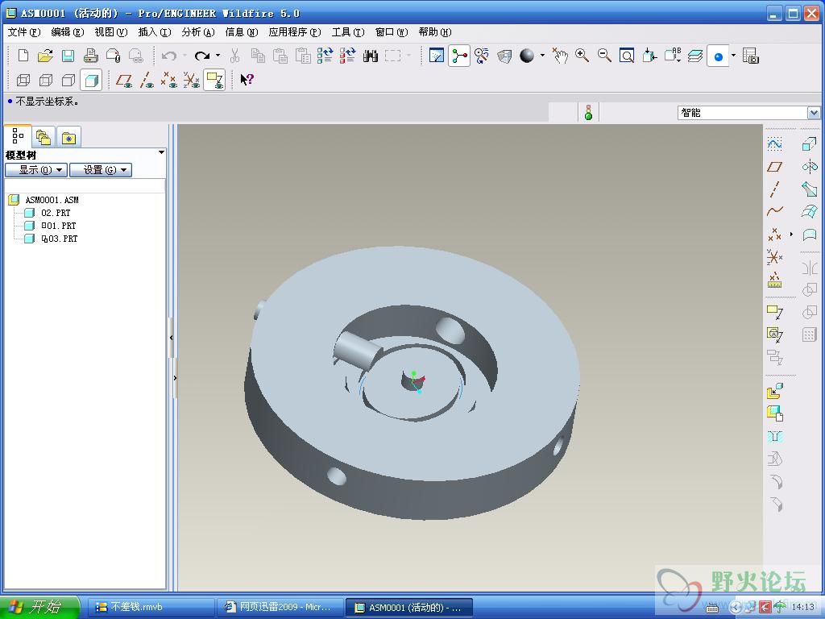Click the Hole tool icon
This screenshot has height=619, width=825.
click(x=774, y=436)
